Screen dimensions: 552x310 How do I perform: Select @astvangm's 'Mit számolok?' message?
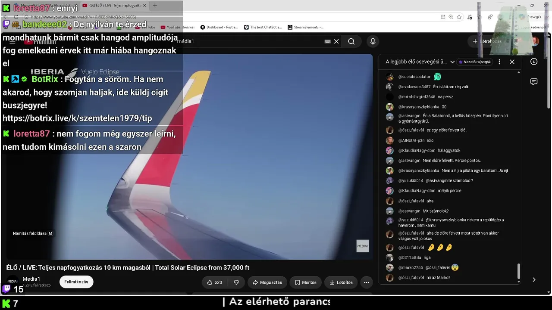click(436, 211)
